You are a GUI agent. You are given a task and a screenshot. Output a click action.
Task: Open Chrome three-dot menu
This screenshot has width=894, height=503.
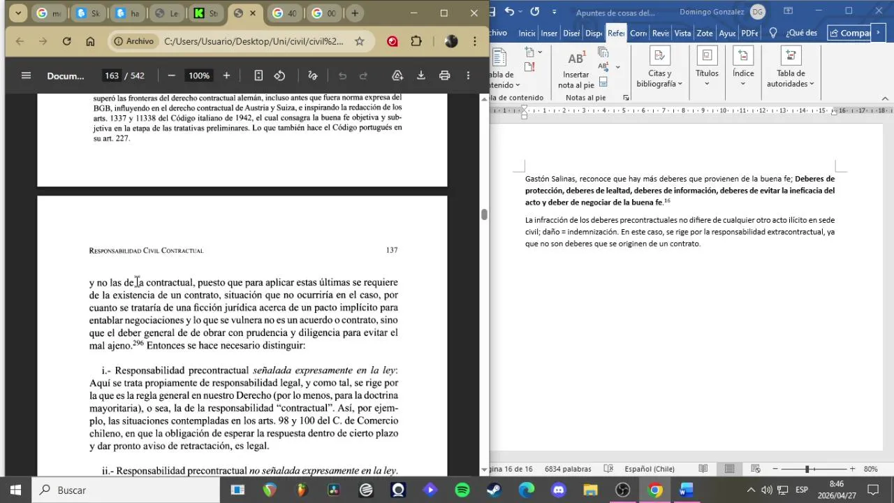click(475, 41)
